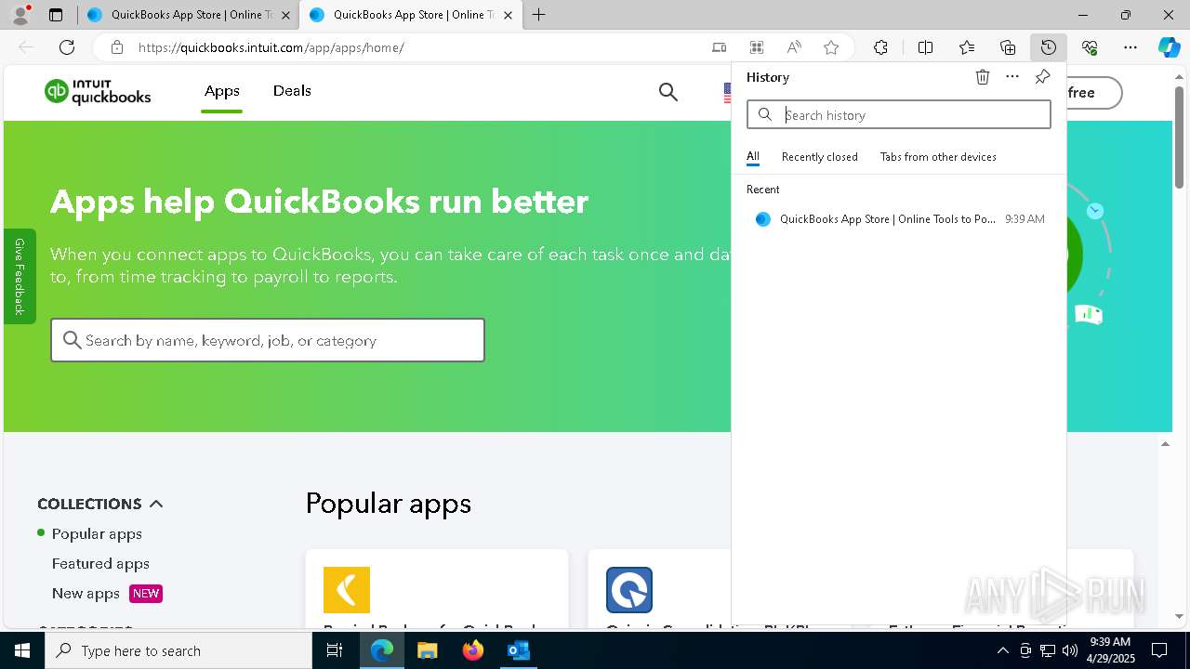Open Browser essentials icon
1190x669 pixels.
[1090, 47]
